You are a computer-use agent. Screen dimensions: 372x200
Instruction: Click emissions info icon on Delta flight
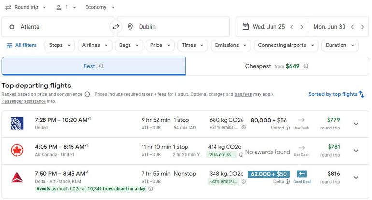pyautogui.click(x=243, y=182)
